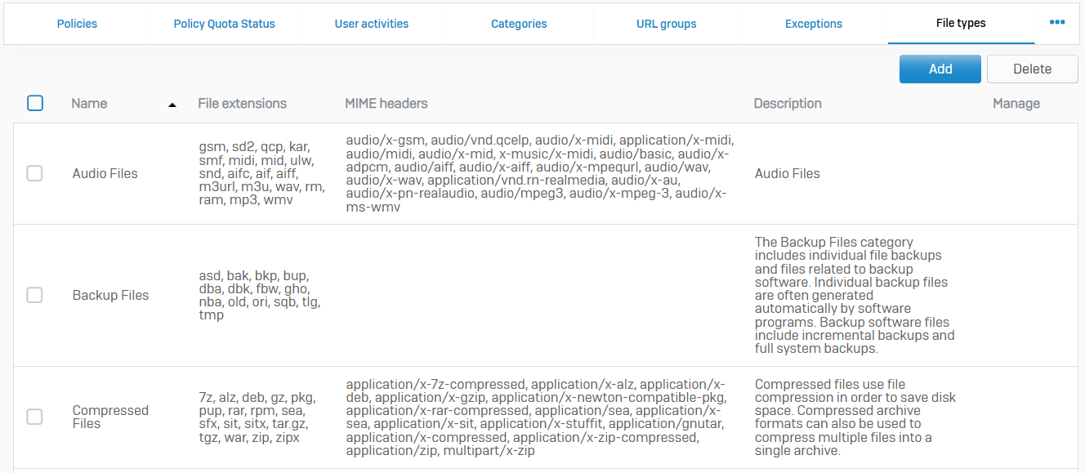View the Categories tab
This screenshot has height=473, width=1085.
[x=519, y=24]
